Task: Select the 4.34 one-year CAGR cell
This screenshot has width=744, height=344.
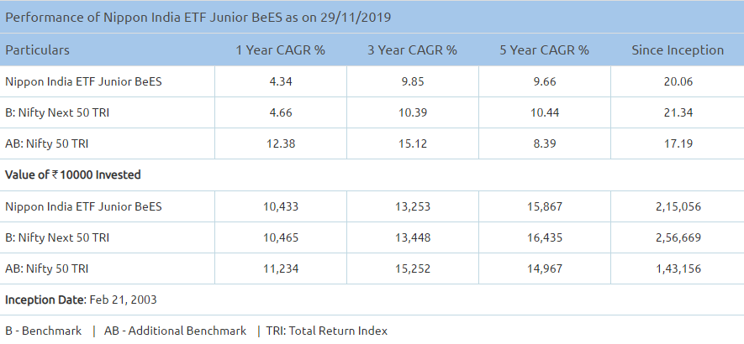Action: [x=280, y=81]
